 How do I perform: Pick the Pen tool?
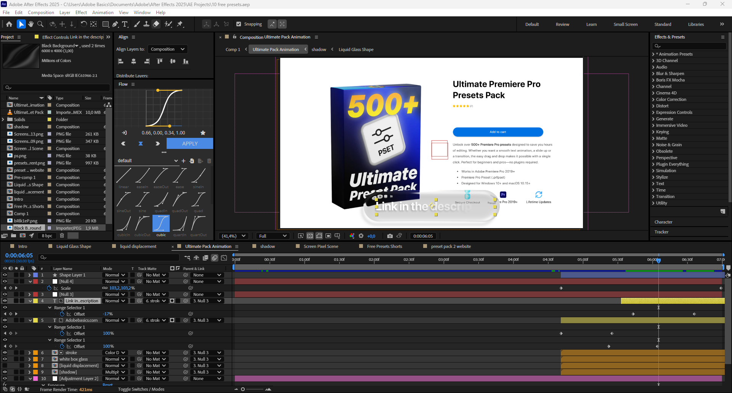[115, 24]
